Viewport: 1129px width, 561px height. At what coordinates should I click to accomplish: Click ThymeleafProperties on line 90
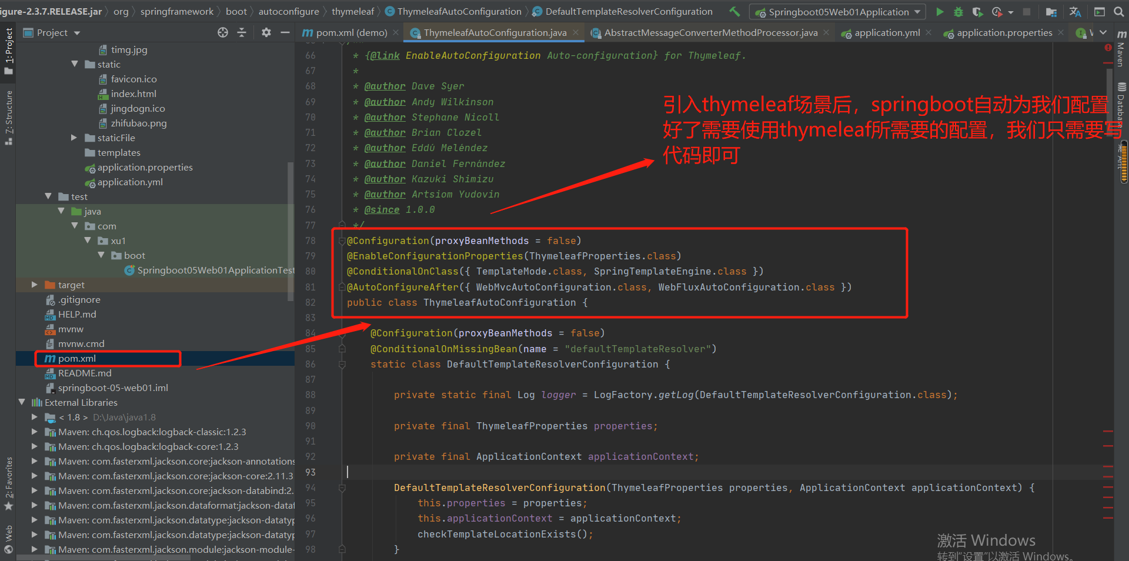pyautogui.click(x=532, y=426)
